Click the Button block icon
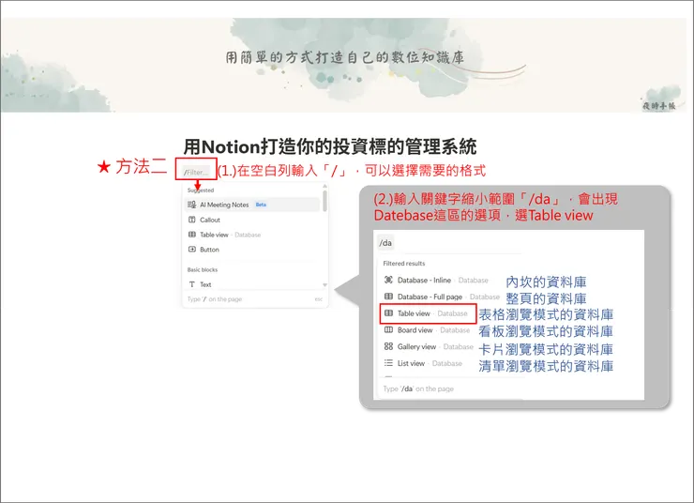The height and width of the screenshot is (503, 694). point(191,250)
